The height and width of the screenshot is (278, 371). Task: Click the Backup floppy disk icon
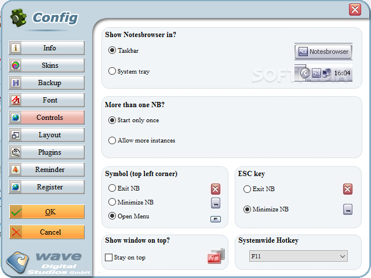(16, 83)
